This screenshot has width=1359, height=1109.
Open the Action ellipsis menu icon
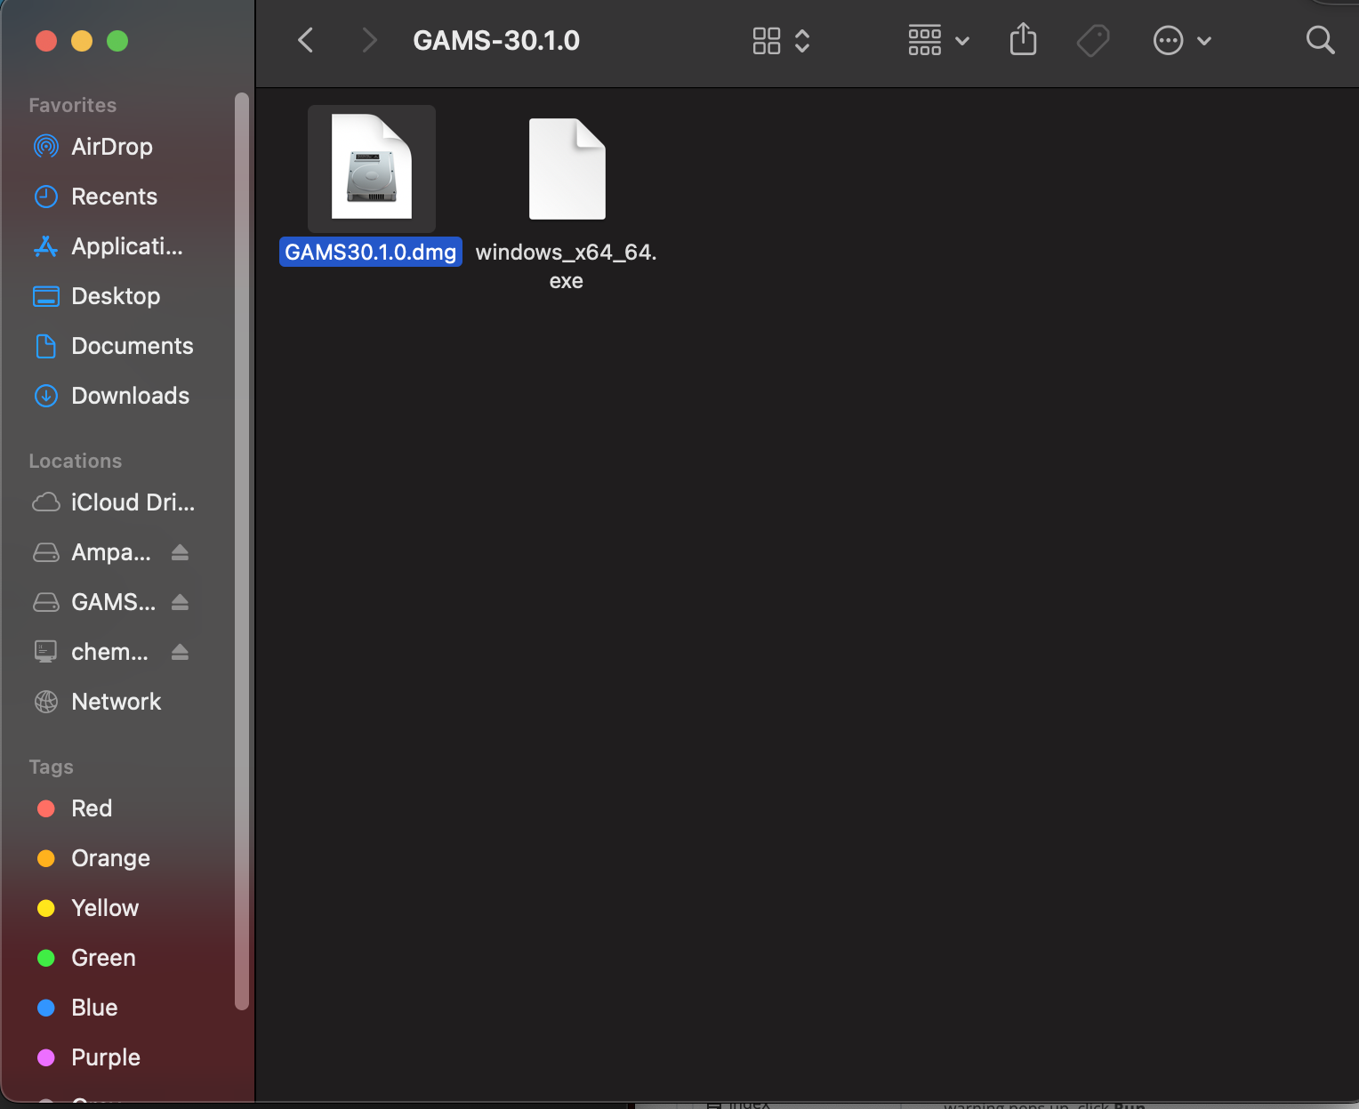(1168, 40)
